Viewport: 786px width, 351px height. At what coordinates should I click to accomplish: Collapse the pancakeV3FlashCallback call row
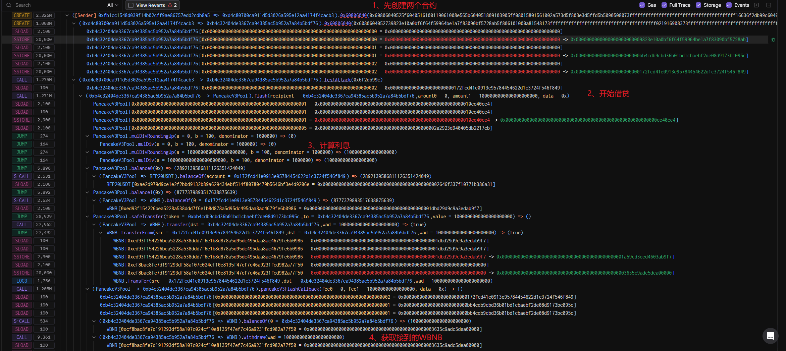[87, 289]
